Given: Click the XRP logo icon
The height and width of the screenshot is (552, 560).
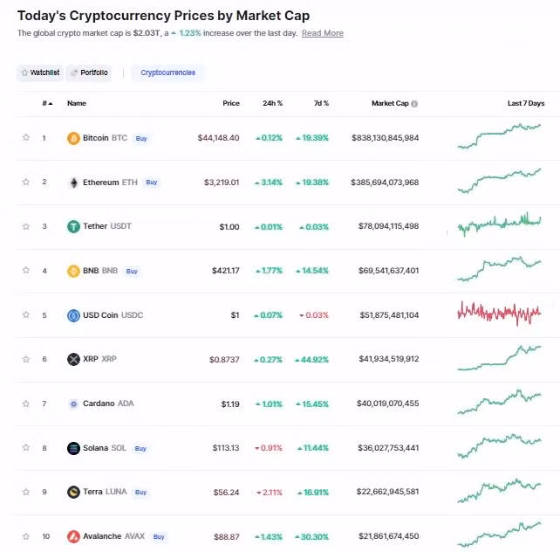Looking at the screenshot, I should click(73, 359).
